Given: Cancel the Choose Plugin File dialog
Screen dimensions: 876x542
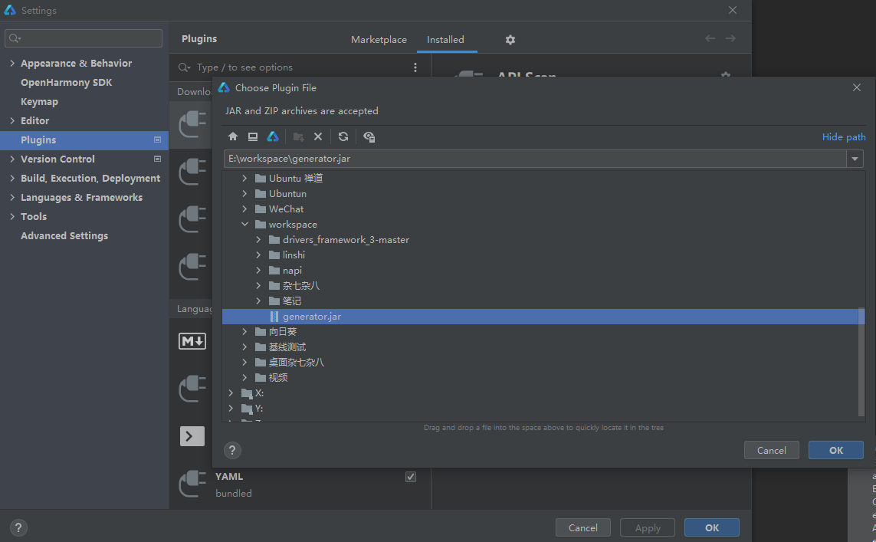Looking at the screenshot, I should coord(771,450).
